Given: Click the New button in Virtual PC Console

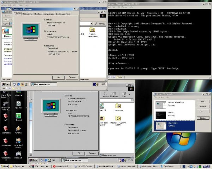Looking at the screenshot, I should (x=203, y=101).
